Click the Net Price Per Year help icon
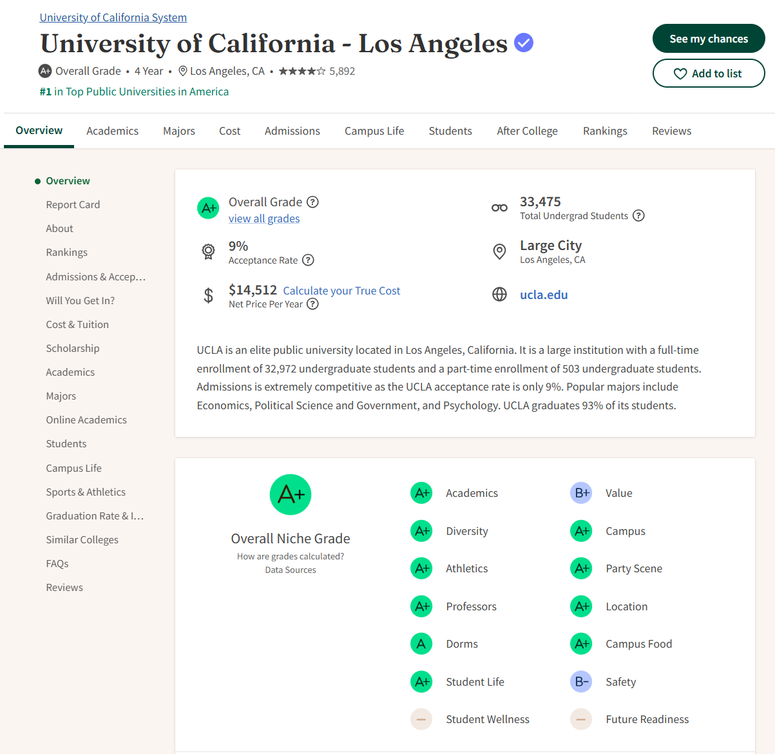 (x=312, y=304)
